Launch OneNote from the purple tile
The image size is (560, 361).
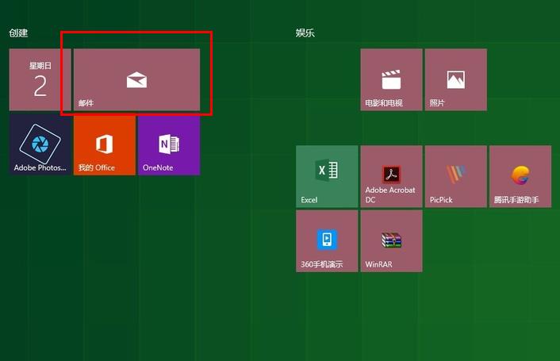168,144
